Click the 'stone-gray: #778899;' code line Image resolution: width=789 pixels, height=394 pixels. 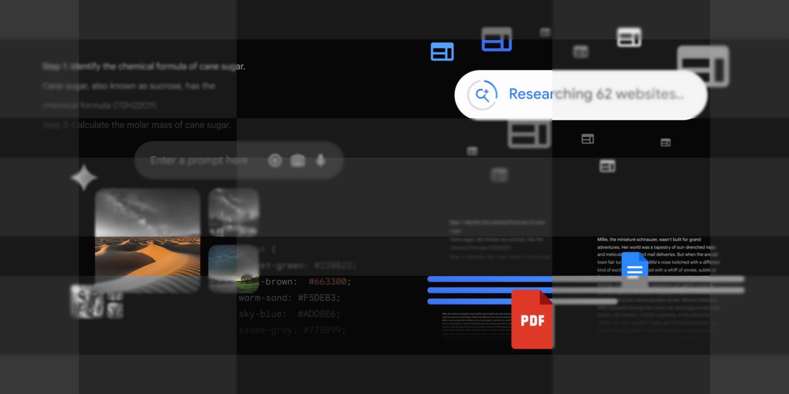292,330
